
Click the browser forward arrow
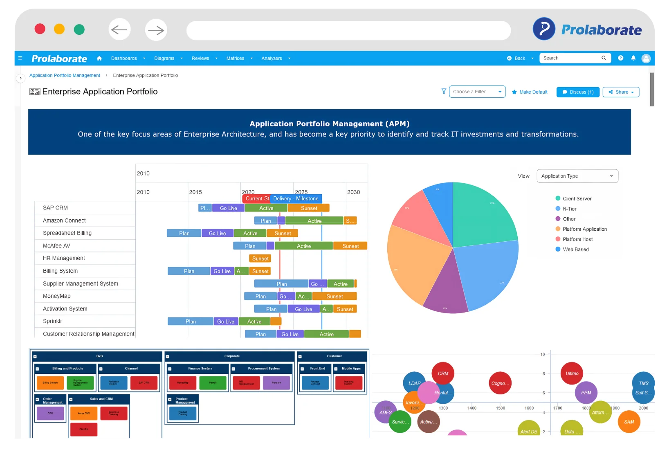pyautogui.click(x=156, y=30)
